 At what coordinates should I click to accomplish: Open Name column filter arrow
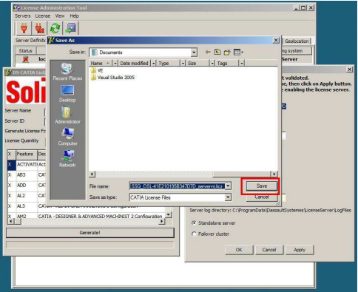click(115, 64)
